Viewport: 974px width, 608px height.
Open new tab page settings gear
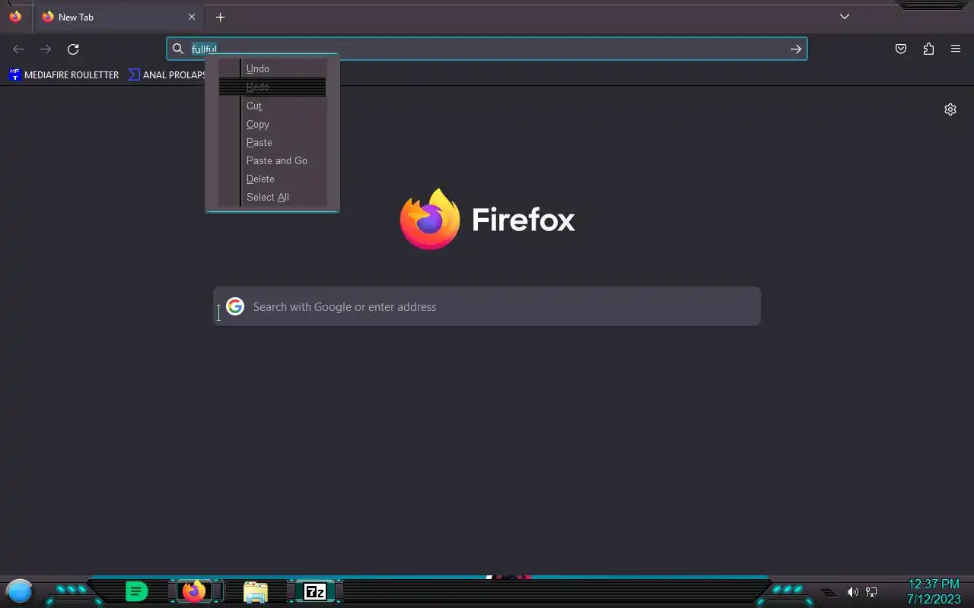point(950,109)
